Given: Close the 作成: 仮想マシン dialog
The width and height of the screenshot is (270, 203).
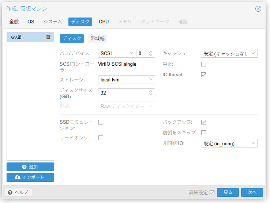Looking at the screenshot, I should (x=258, y=9).
